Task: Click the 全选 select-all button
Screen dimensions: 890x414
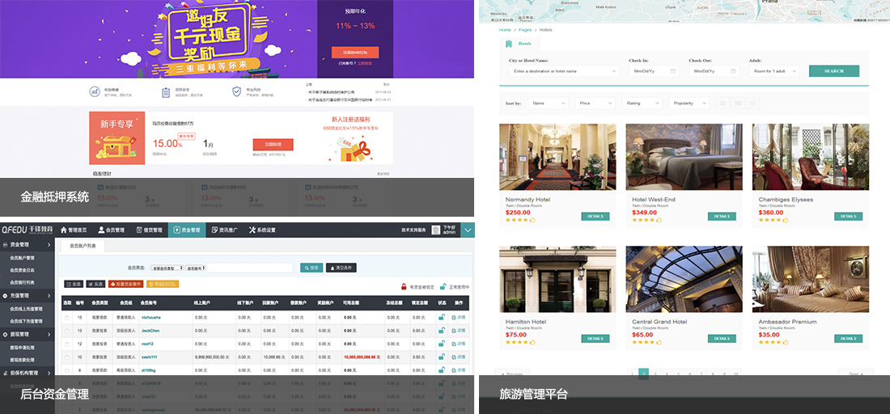Action: click(73, 284)
